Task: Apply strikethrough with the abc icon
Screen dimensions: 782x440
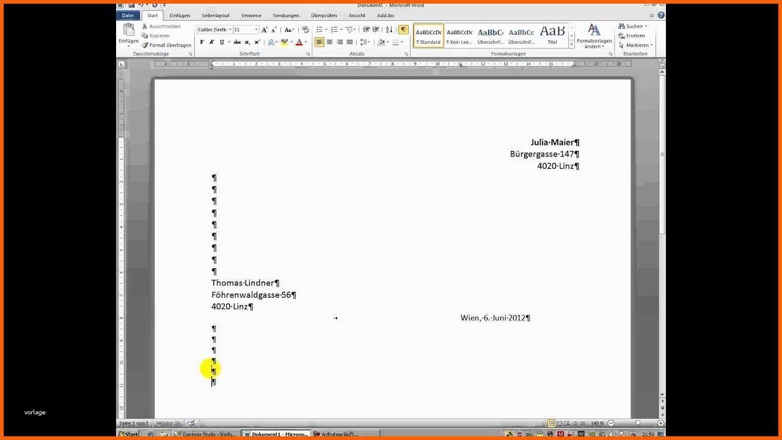Action: pos(237,42)
